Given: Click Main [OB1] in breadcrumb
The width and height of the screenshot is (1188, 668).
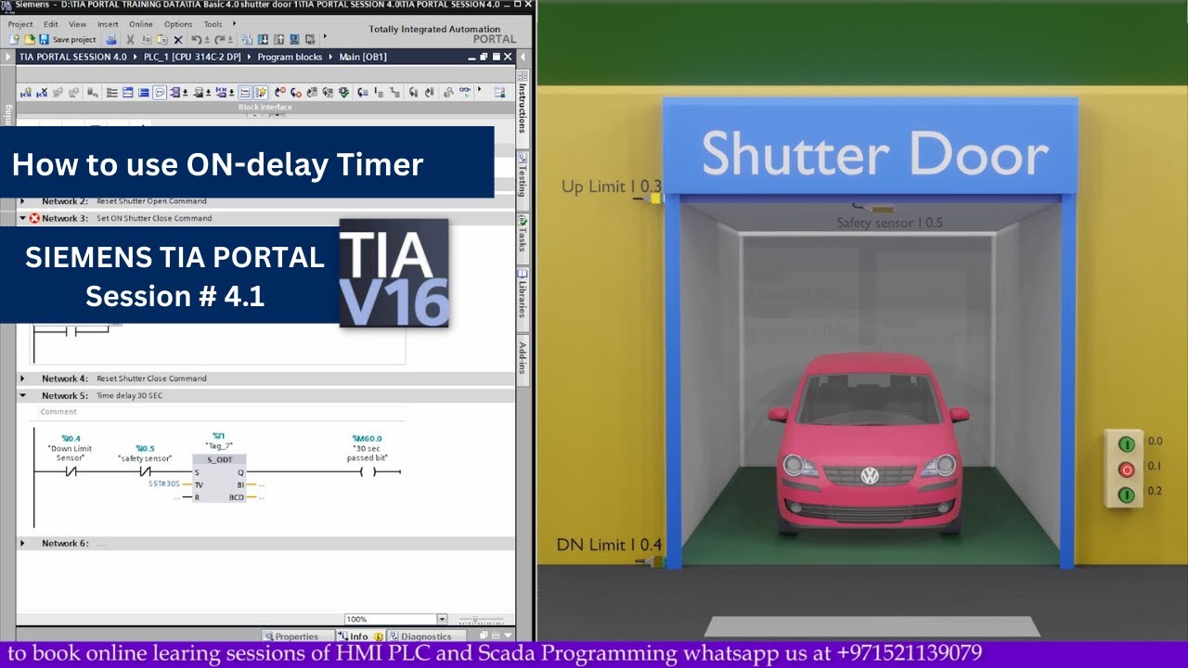Looking at the screenshot, I should tap(363, 57).
